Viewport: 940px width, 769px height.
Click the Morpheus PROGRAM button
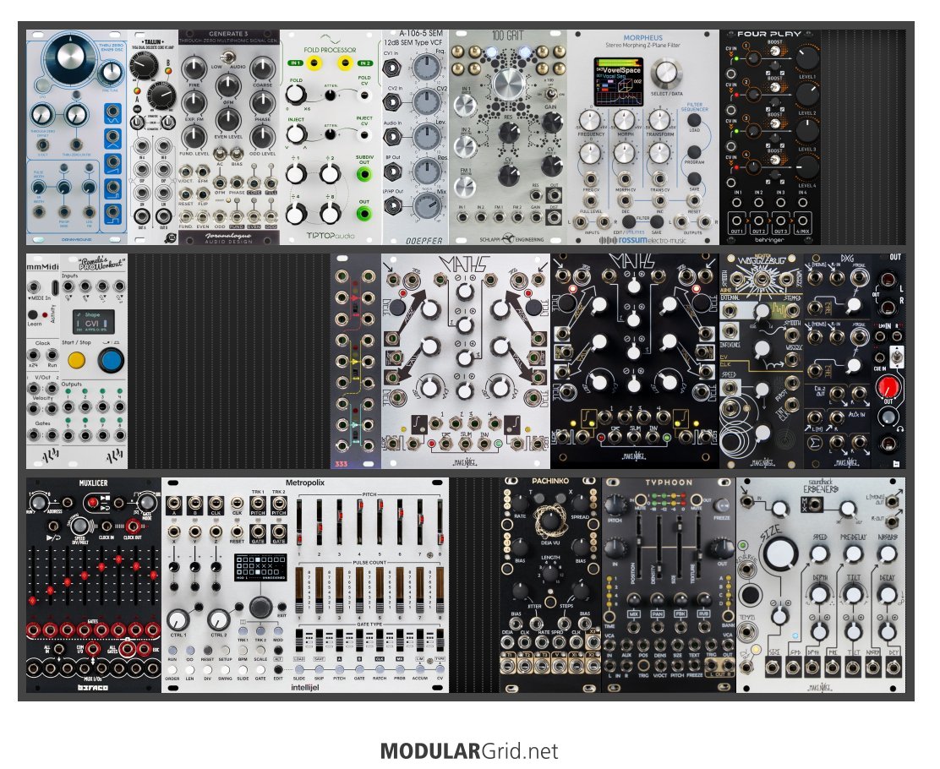(x=694, y=151)
